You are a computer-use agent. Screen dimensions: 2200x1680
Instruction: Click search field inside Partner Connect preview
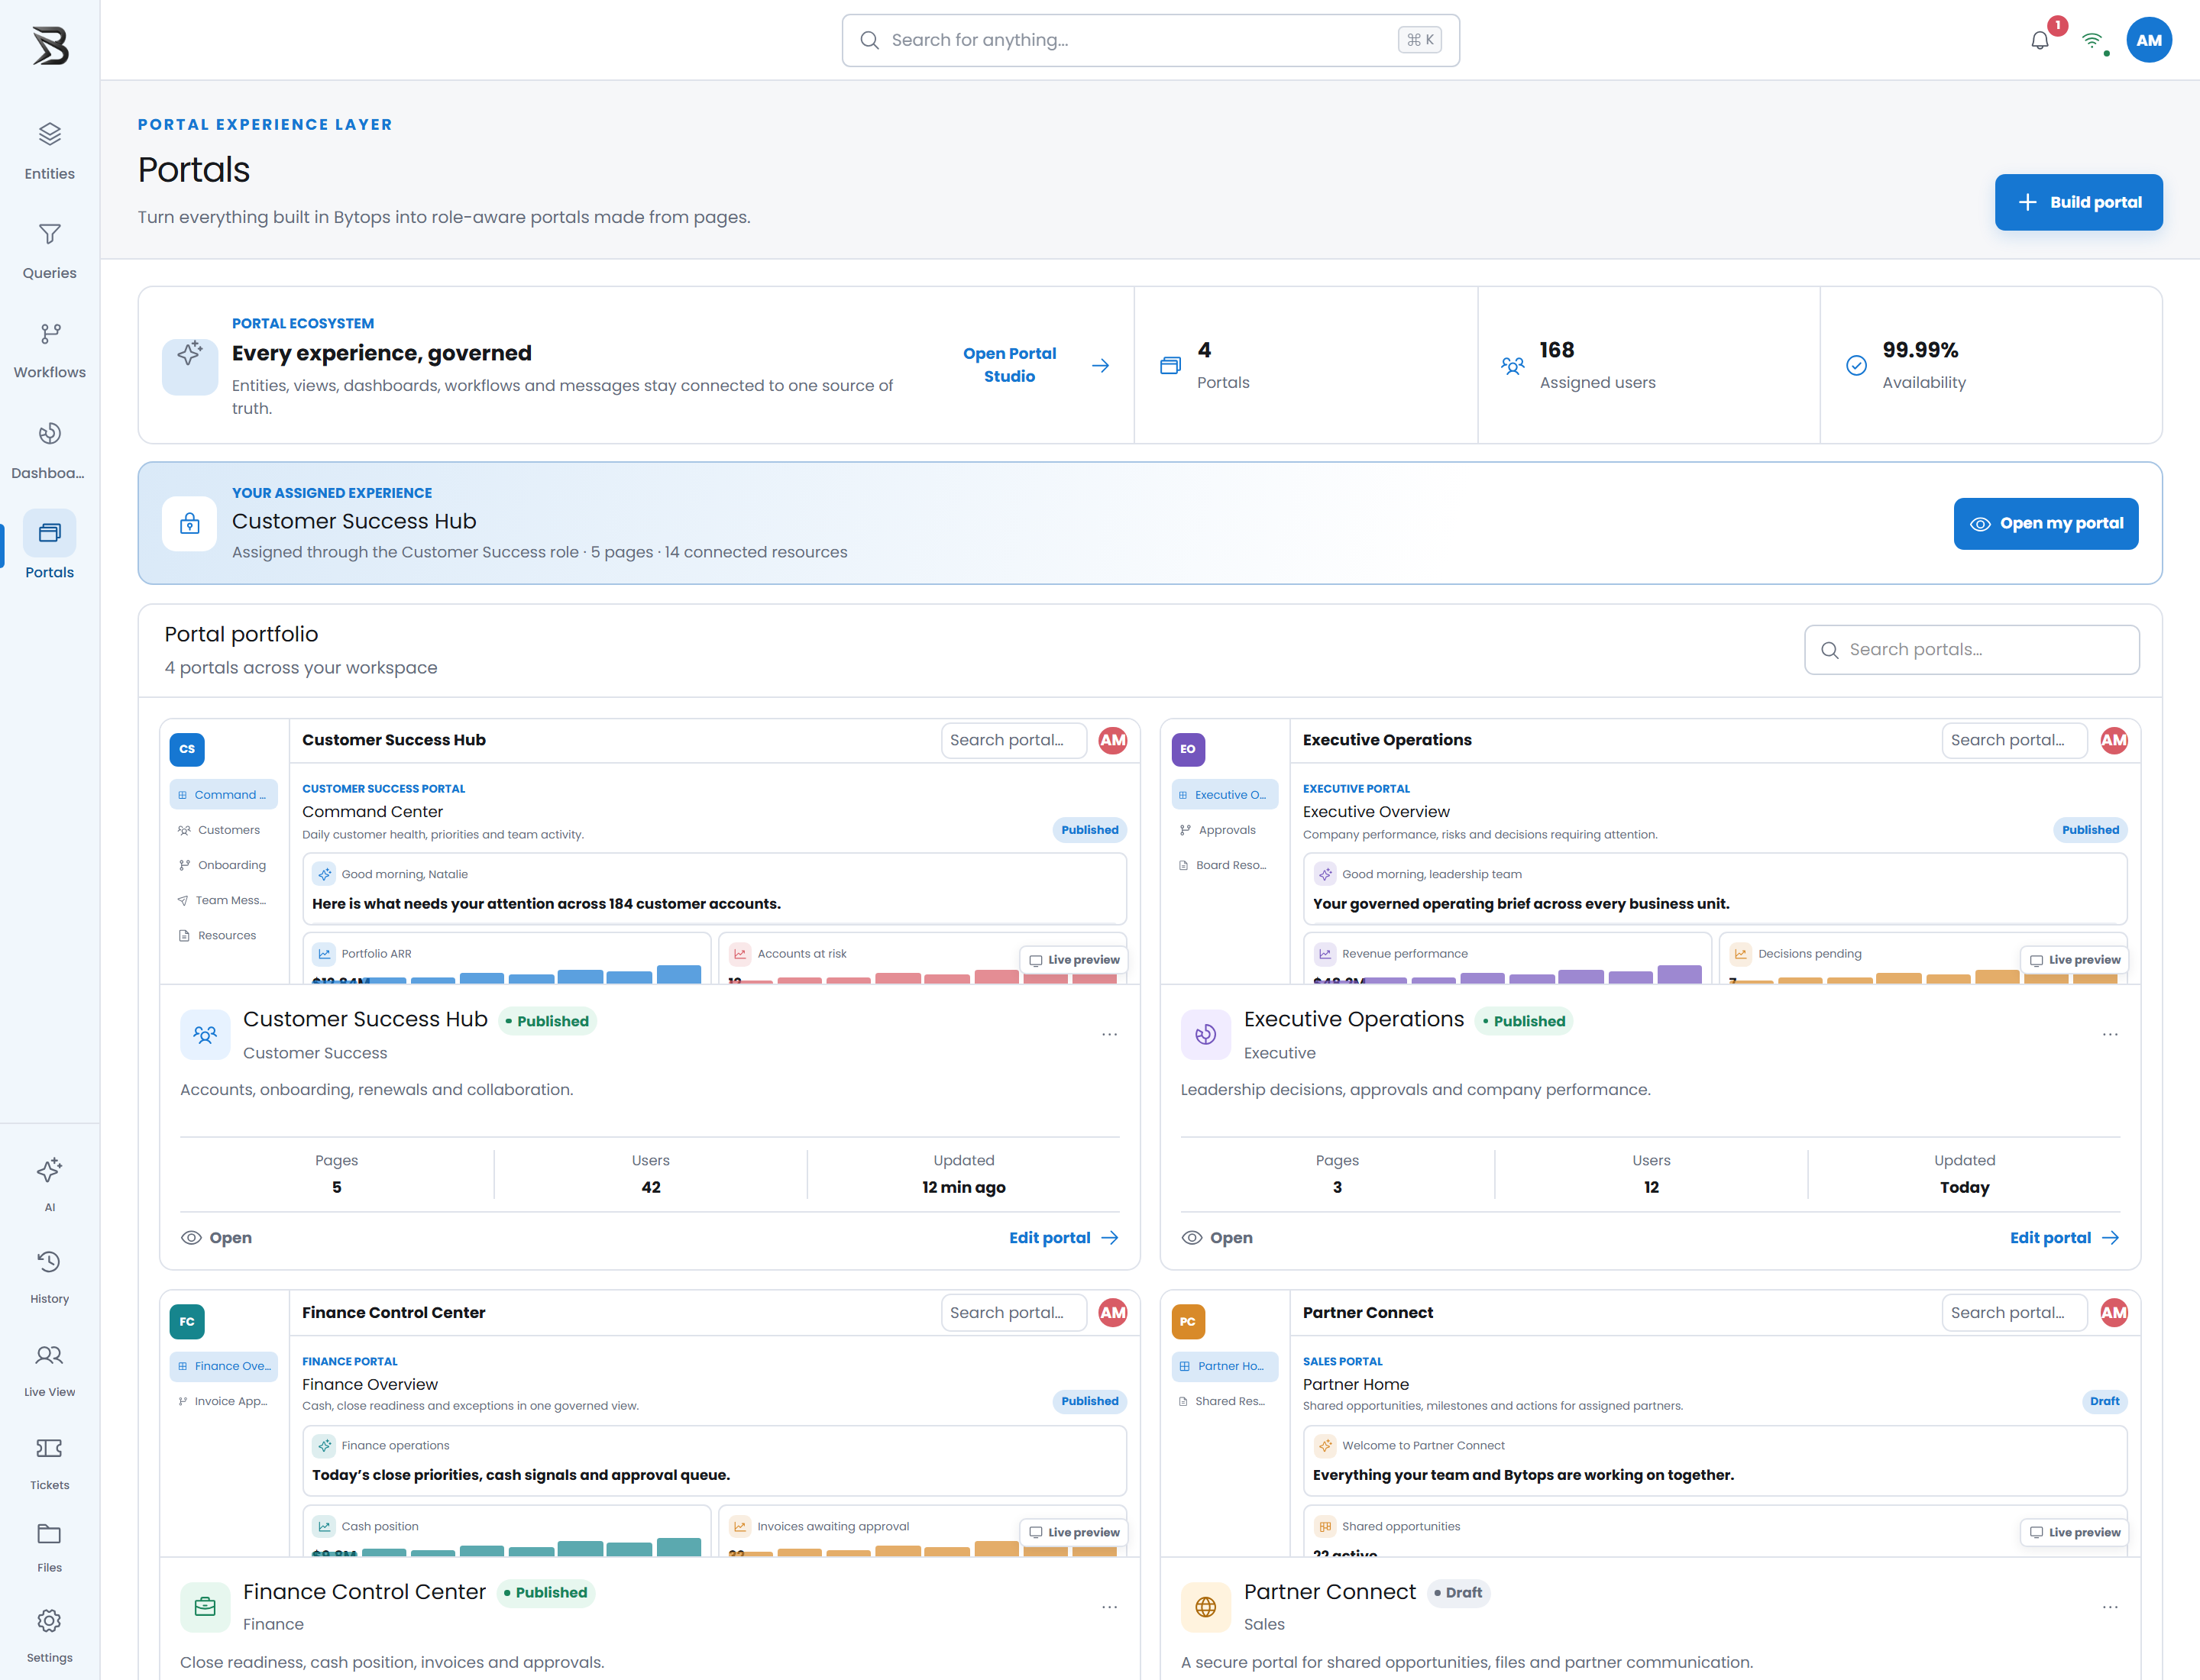[x=2014, y=1312]
